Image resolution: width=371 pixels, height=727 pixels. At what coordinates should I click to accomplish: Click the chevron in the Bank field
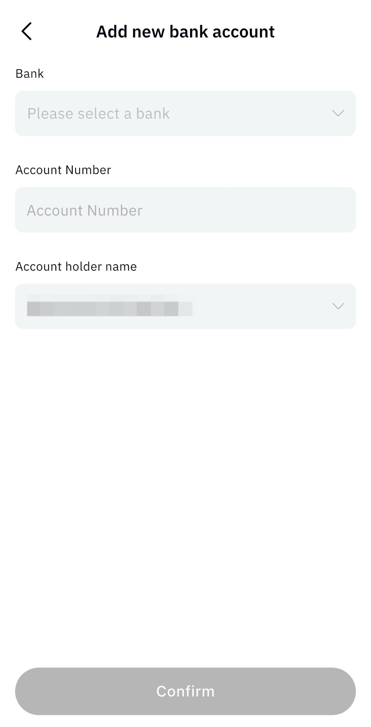click(x=338, y=113)
